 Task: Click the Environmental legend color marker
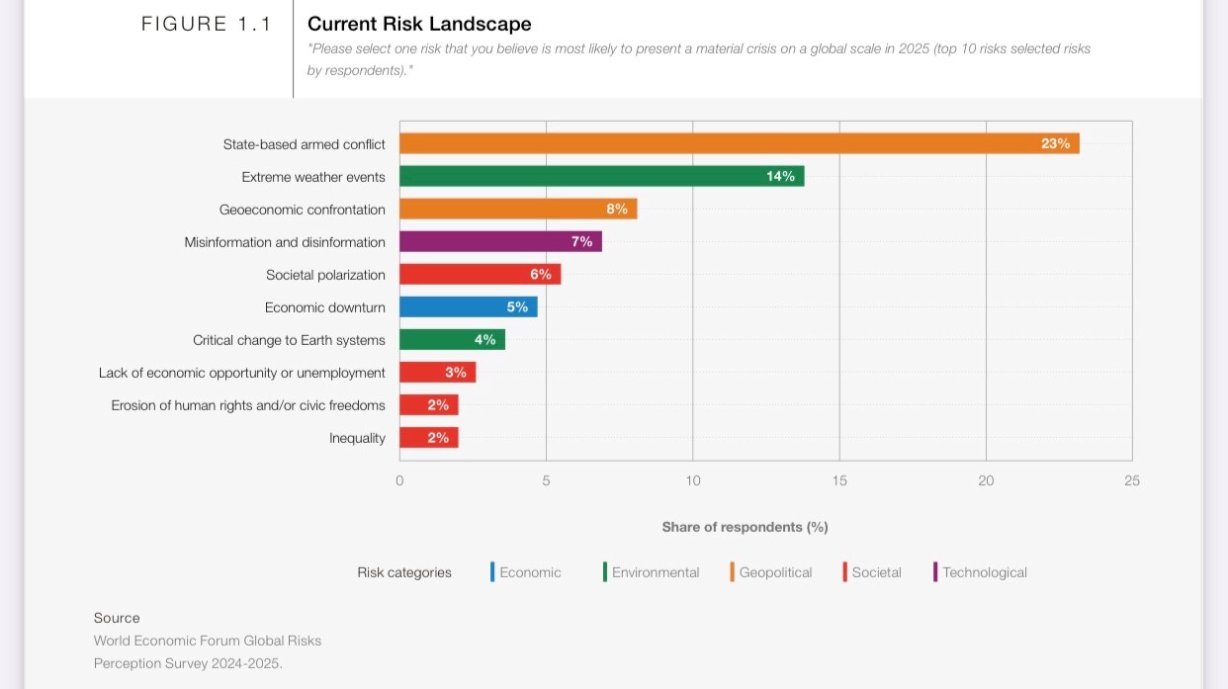(x=605, y=571)
